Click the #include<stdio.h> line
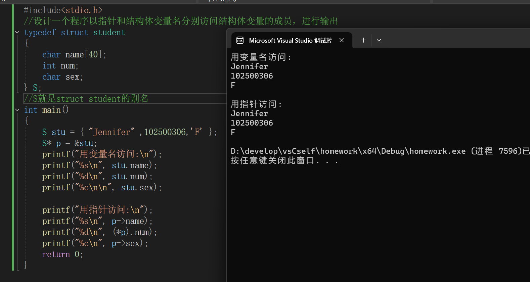 coord(63,10)
